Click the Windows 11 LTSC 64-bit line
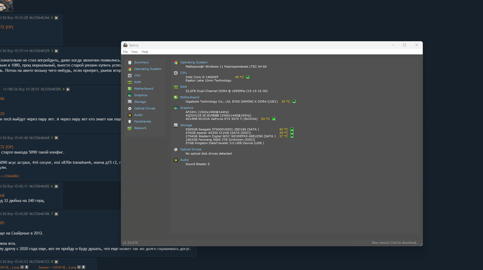Screen dimensions: 483x270 pyautogui.click(x=226, y=67)
